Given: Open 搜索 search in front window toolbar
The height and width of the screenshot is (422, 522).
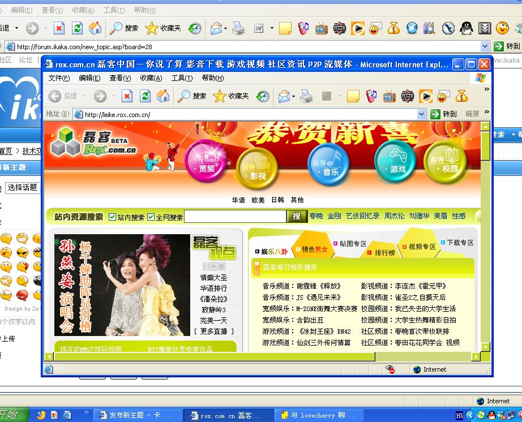Looking at the screenshot, I should (192, 96).
